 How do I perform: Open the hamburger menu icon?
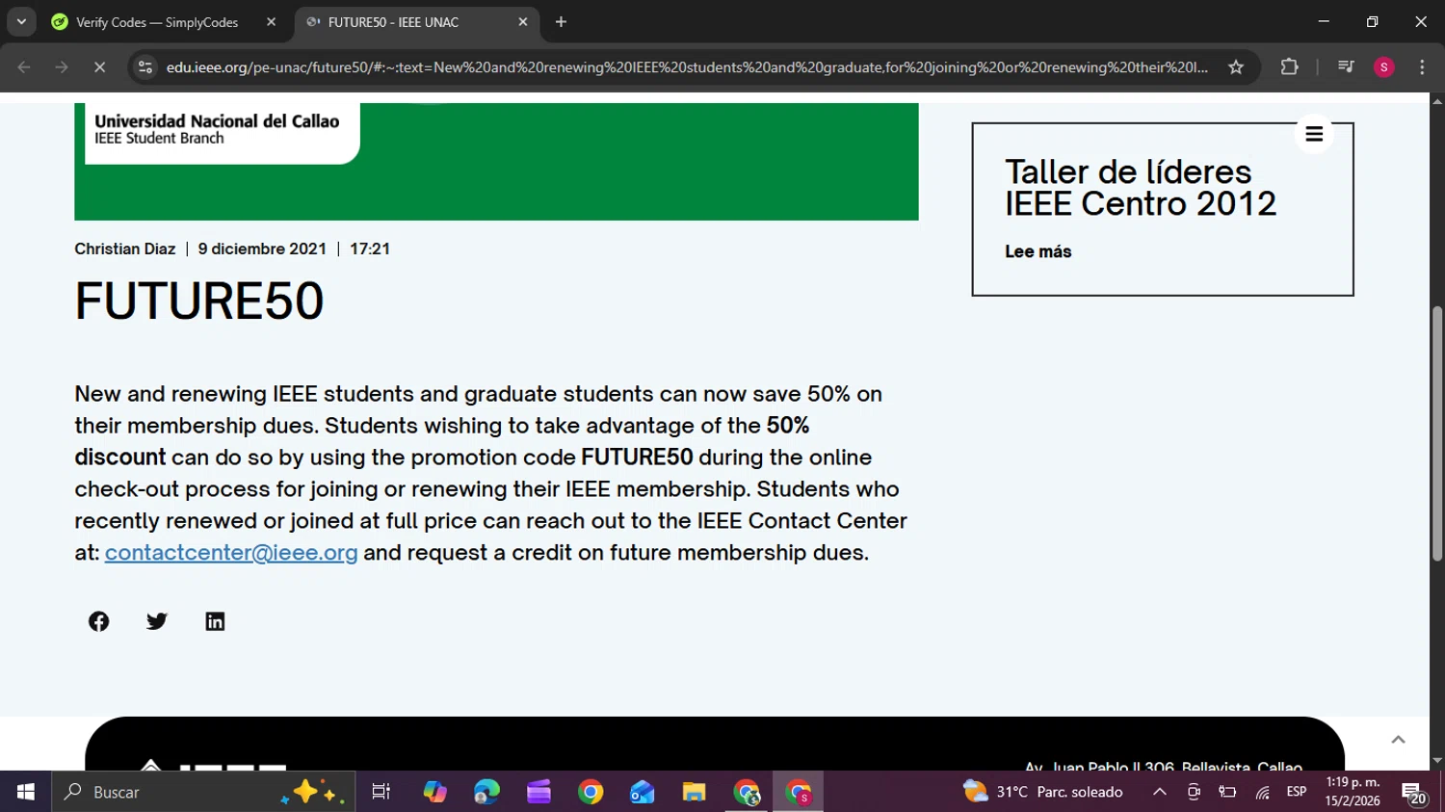[1314, 134]
